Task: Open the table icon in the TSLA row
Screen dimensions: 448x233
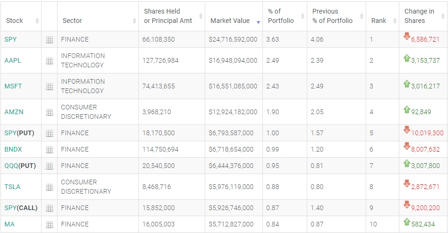Action: pos(49,187)
